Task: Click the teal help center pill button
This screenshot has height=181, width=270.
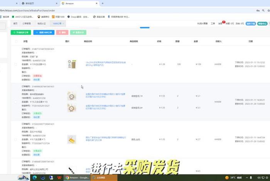Action: click(x=262, y=23)
